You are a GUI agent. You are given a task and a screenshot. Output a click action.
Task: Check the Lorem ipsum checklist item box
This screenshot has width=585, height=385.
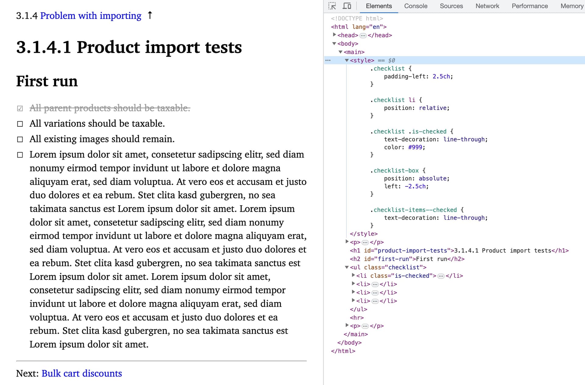[x=20, y=155]
